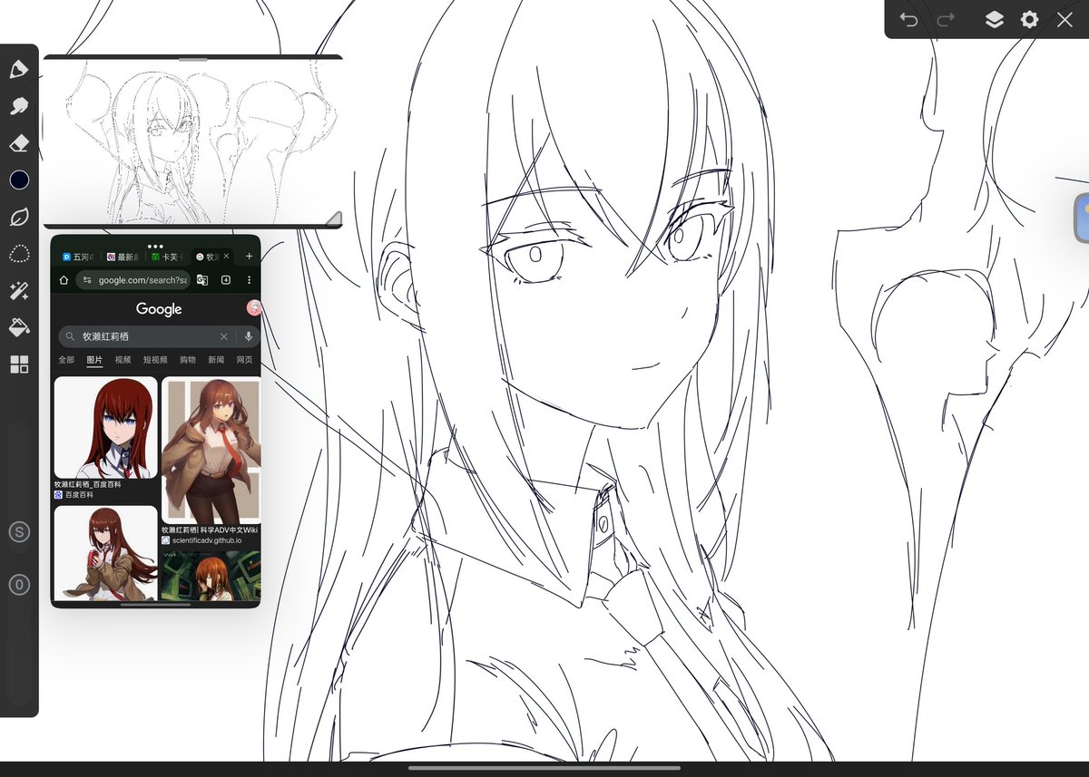Clear the search query text
The image size is (1089, 777).
pos(223,336)
